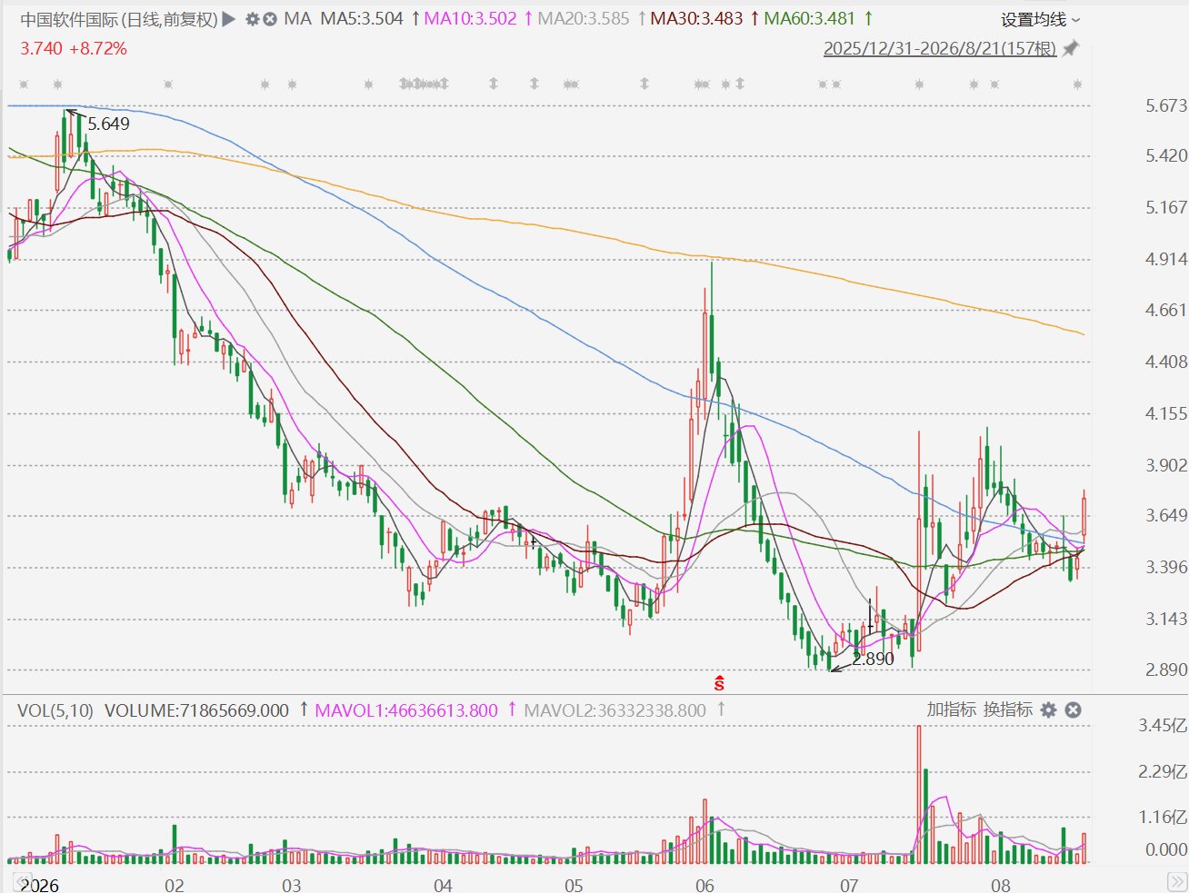Remove the MA indicator with the X icon
Viewport: 1189px width, 893px height.
click(x=270, y=18)
